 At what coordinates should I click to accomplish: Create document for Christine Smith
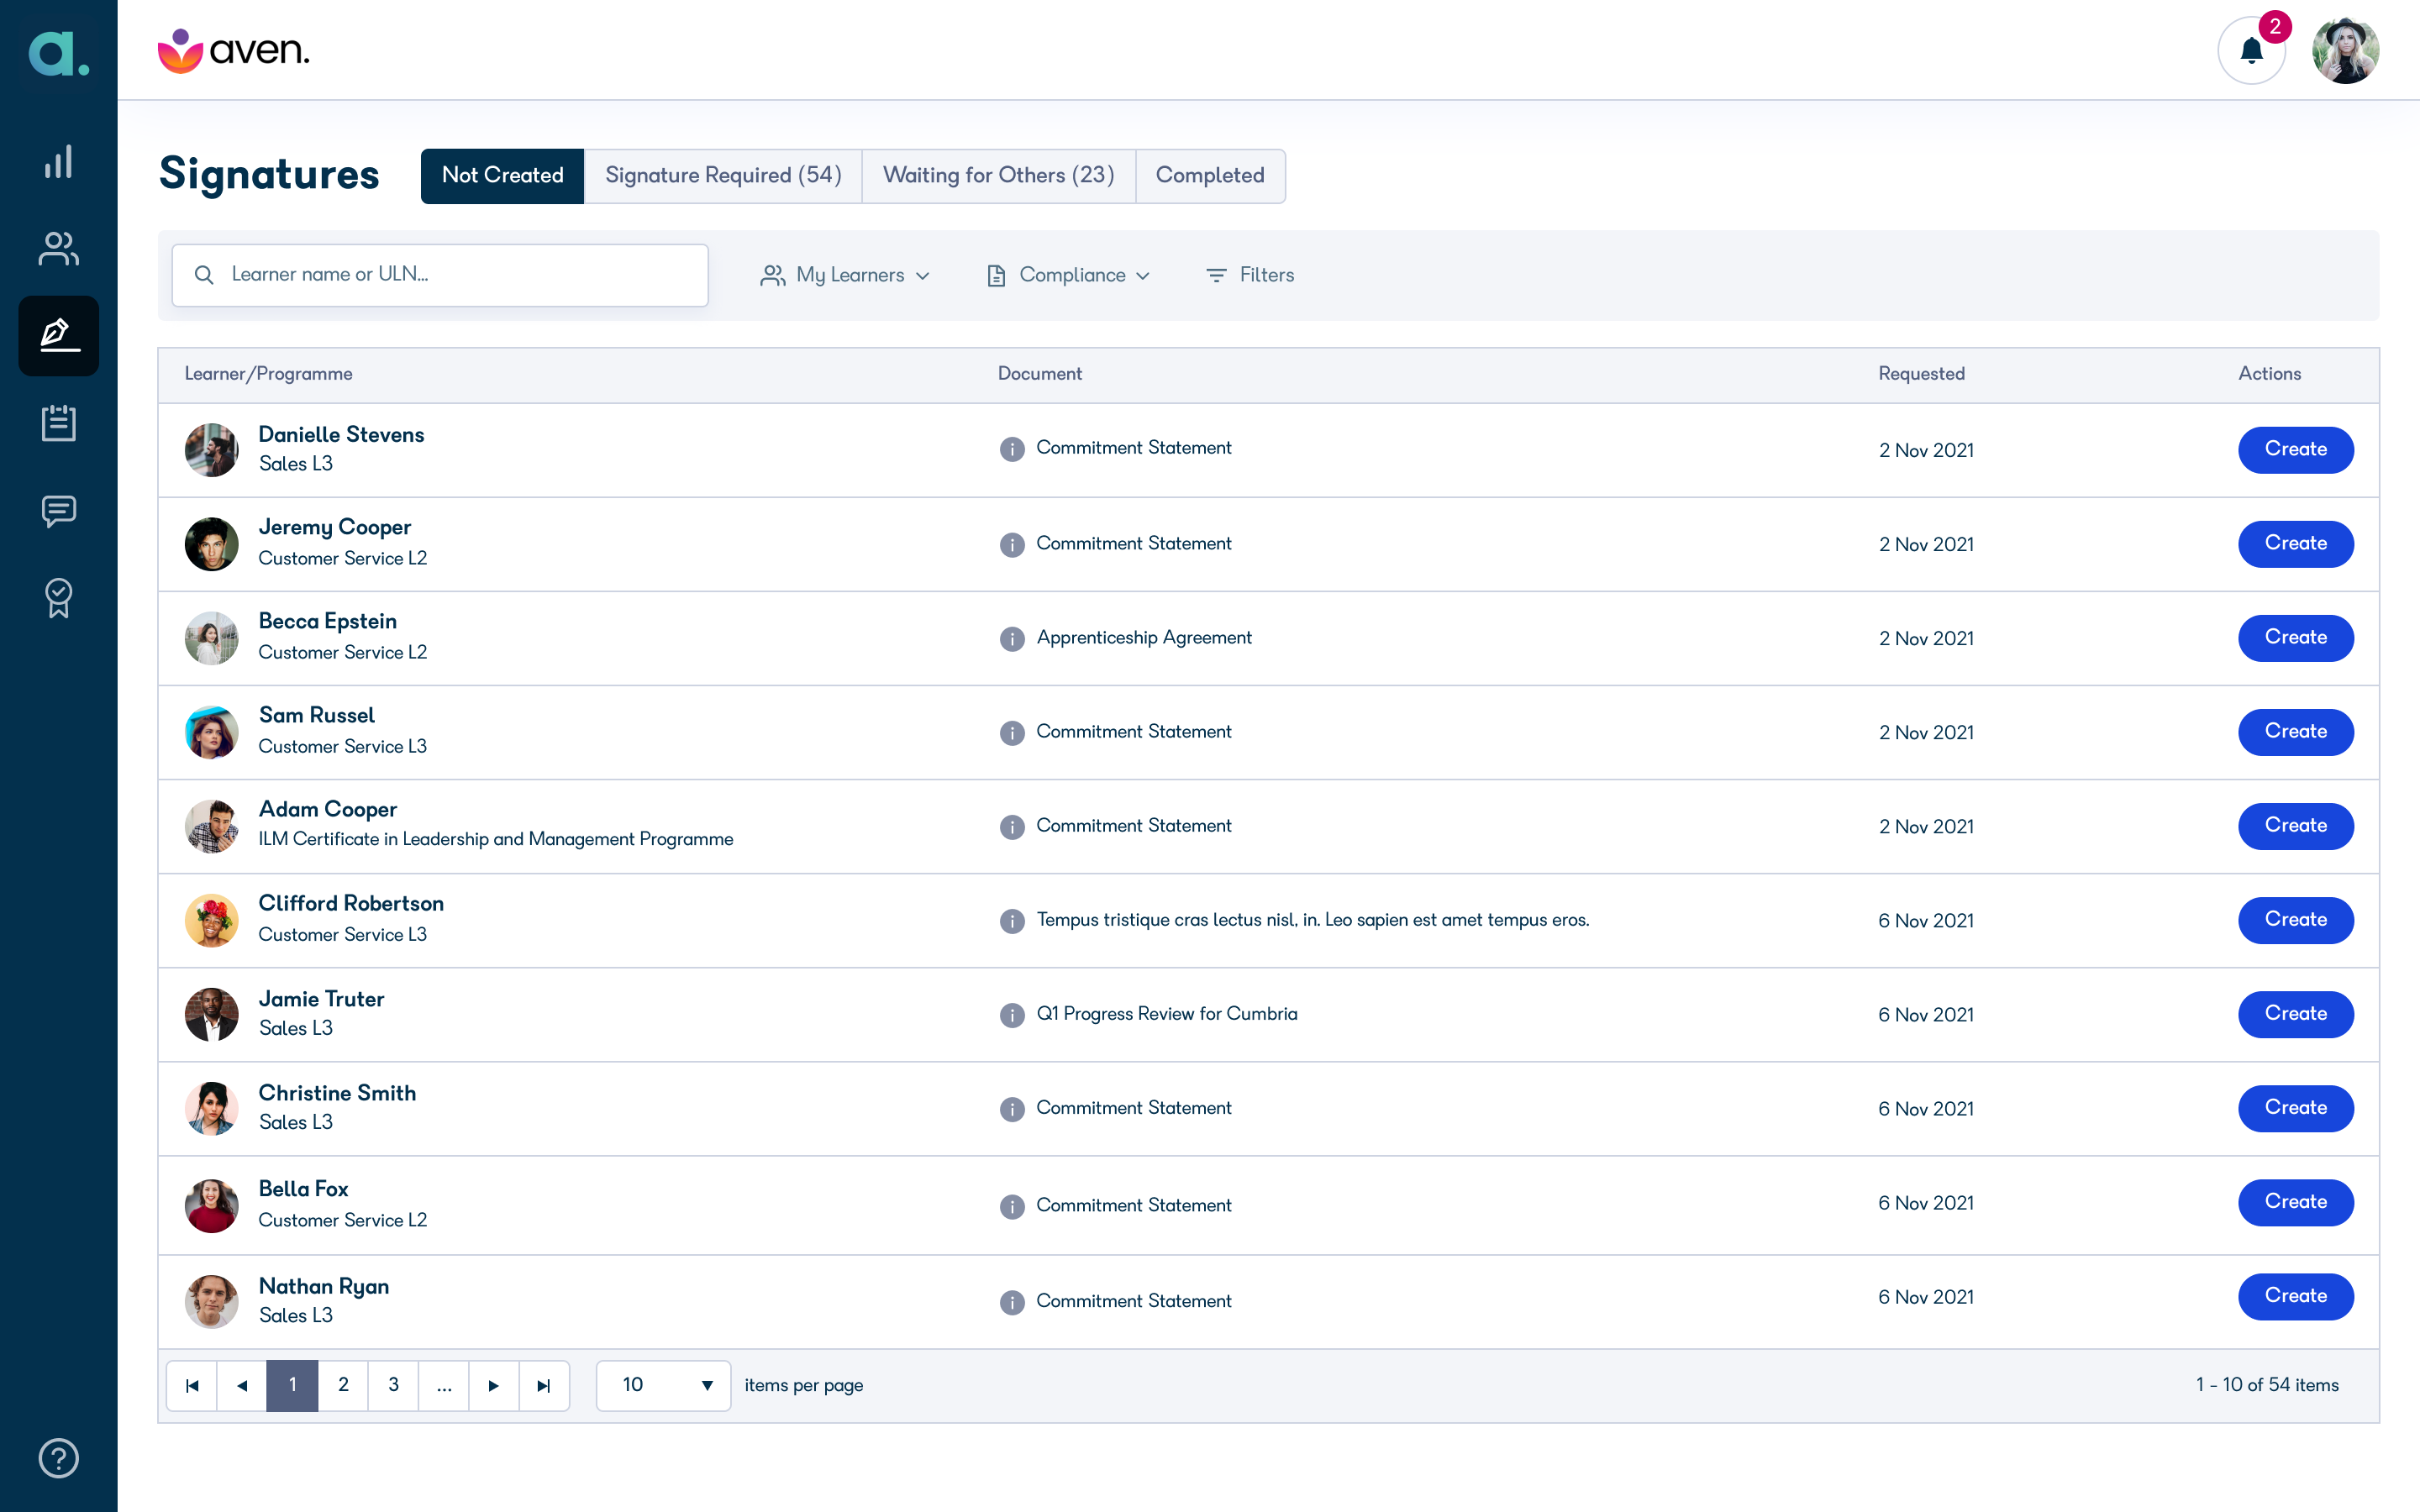click(2295, 1107)
